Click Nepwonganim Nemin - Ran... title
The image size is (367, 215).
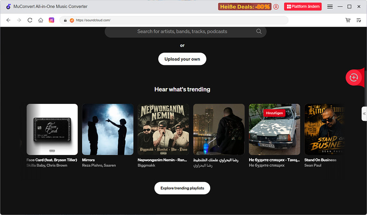(162, 160)
